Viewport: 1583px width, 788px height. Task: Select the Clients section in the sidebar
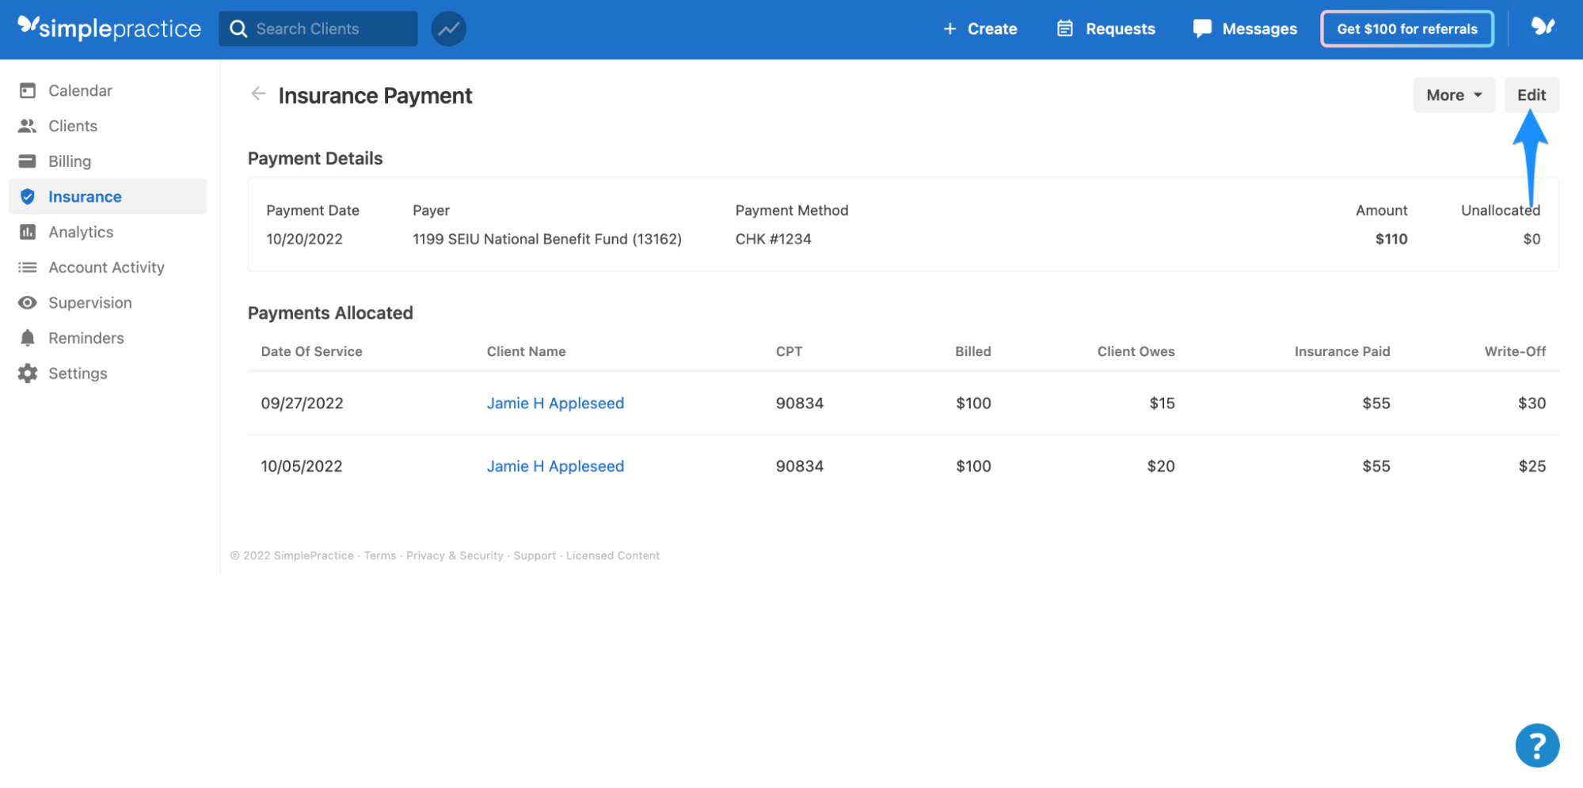click(x=72, y=125)
